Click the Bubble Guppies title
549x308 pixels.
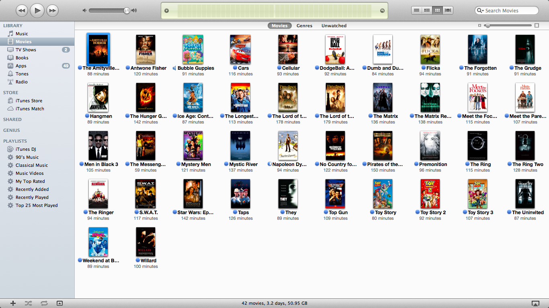point(196,68)
